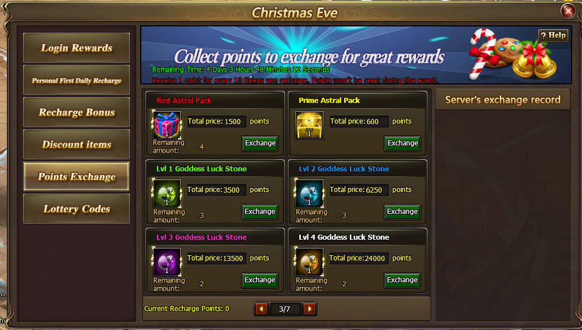Close the Christmas Eve event window

pyautogui.click(x=568, y=11)
